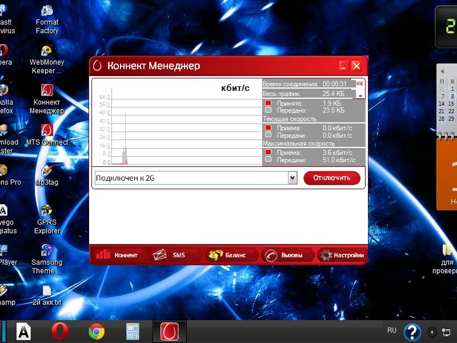The image size is (457, 343).
Task: Toggle the maximum speed Приема checkbox
Action: point(268,152)
